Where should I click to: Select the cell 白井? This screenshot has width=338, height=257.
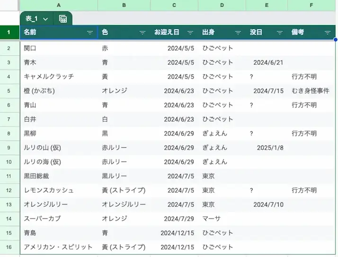click(x=59, y=119)
